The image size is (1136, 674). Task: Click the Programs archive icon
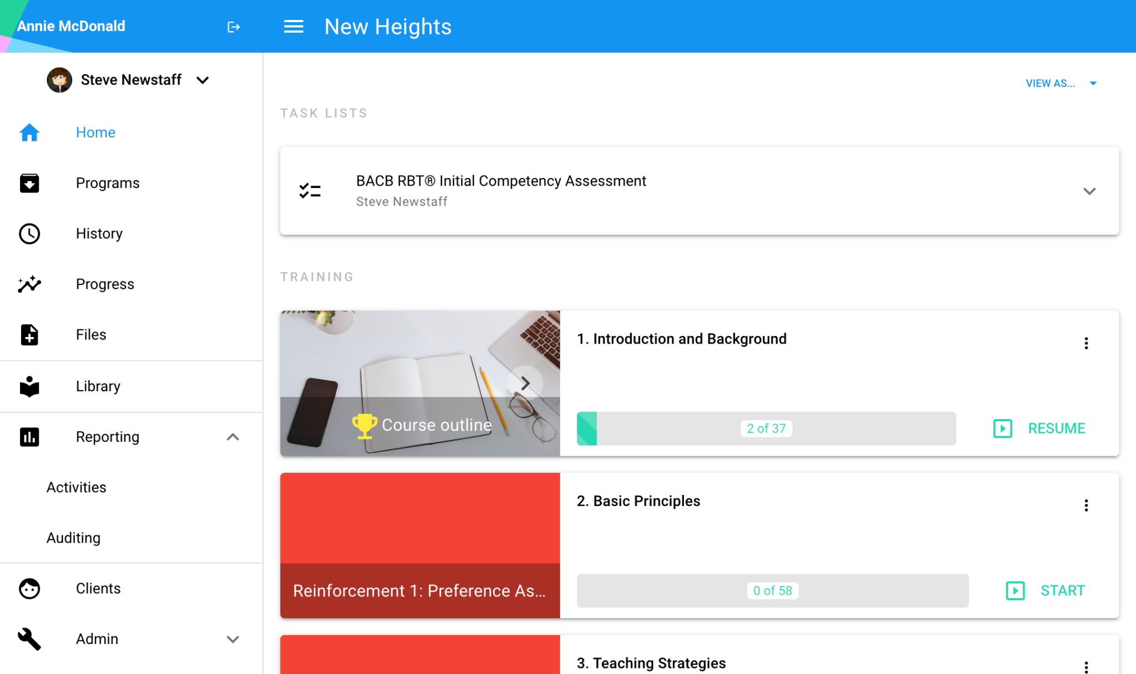(29, 183)
